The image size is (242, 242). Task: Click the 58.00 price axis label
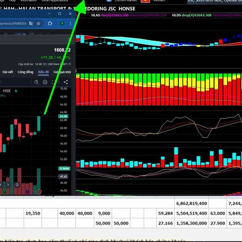(63, 136)
